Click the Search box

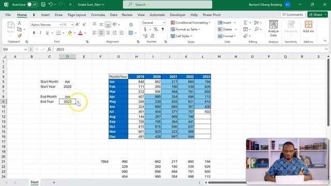coord(168,5)
